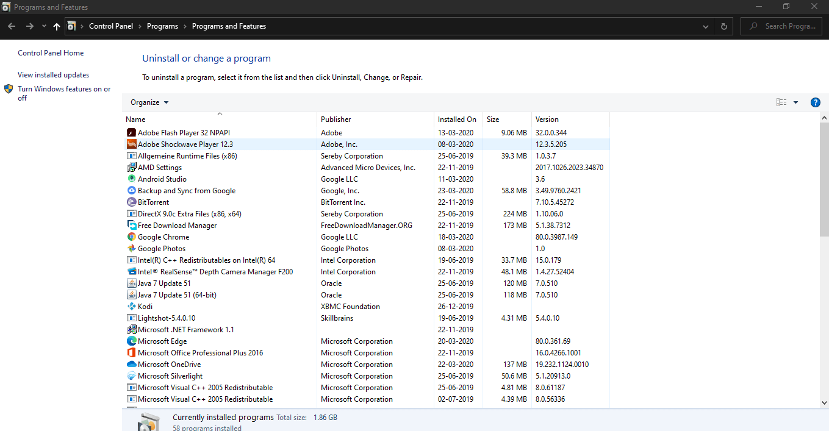The width and height of the screenshot is (829, 431).
Task: Open the recent locations dropdown arrow
Action: pyautogui.click(x=44, y=26)
